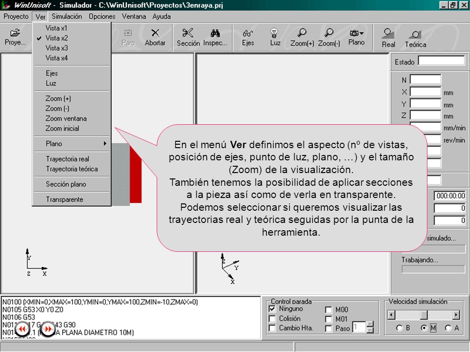Enable the M01 checkbox
The height and width of the screenshot is (352, 470).
(329, 319)
